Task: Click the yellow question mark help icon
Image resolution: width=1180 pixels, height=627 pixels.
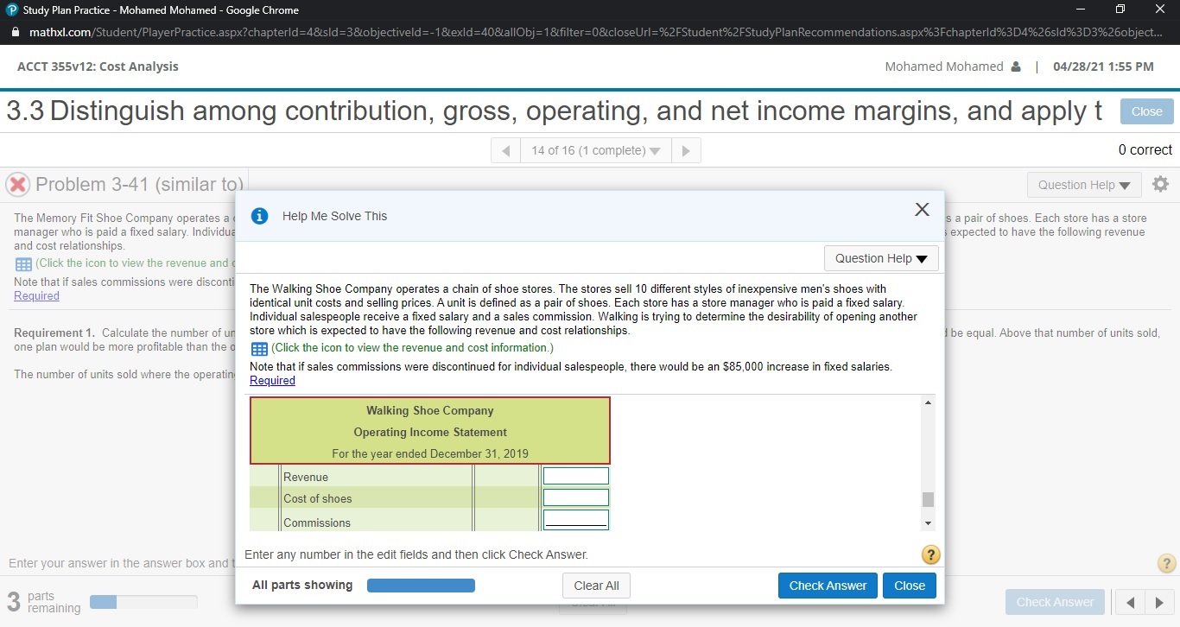Action: click(x=930, y=554)
